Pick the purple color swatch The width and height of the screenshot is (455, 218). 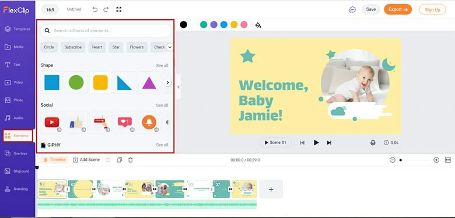click(214, 24)
